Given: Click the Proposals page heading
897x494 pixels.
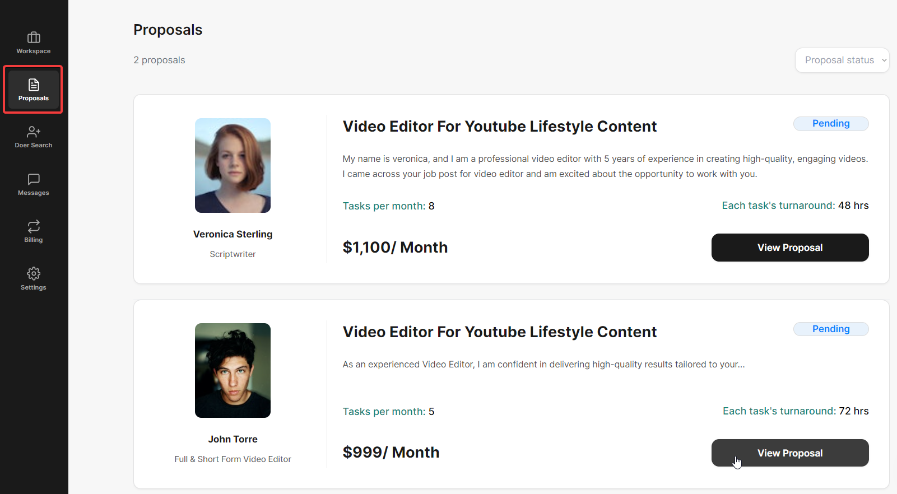Looking at the screenshot, I should pos(168,30).
